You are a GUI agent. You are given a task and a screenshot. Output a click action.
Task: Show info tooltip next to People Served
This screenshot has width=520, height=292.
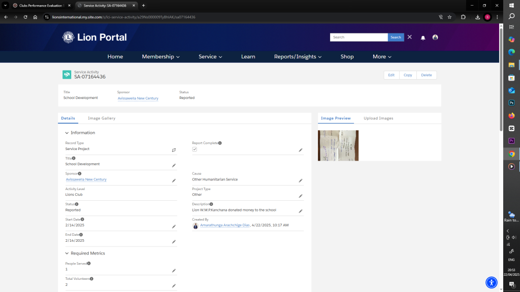(x=89, y=264)
